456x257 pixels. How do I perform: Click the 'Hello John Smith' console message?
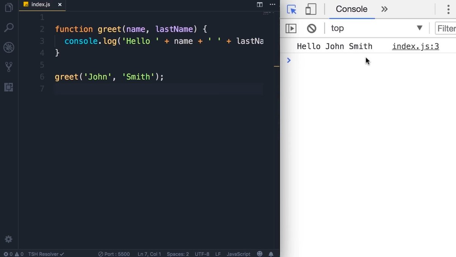pyautogui.click(x=334, y=46)
